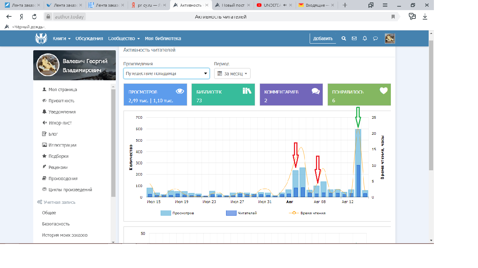This screenshot has width=478, height=268.
Task: Expand the За месяц period dropdown
Action: [232, 74]
